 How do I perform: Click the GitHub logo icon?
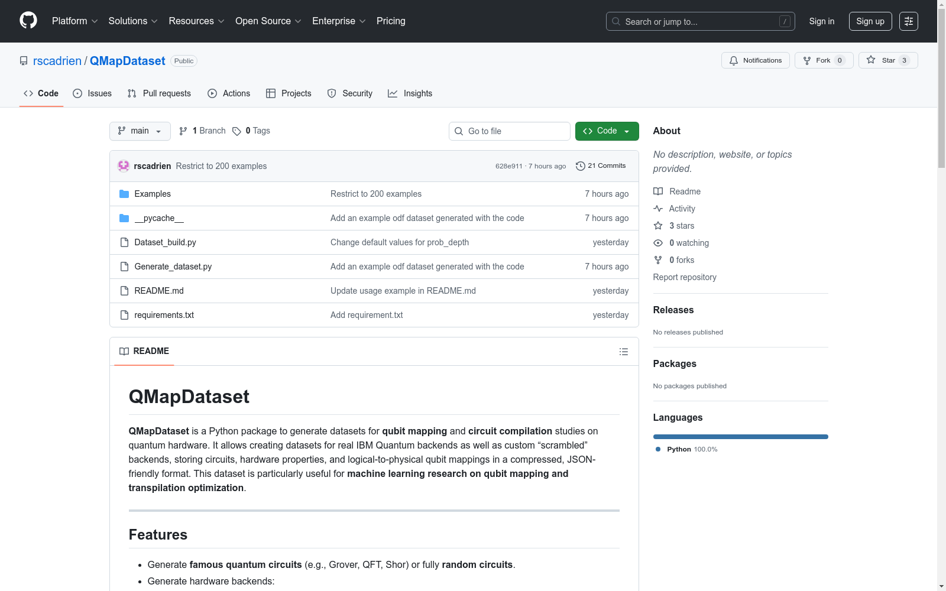[x=28, y=21]
